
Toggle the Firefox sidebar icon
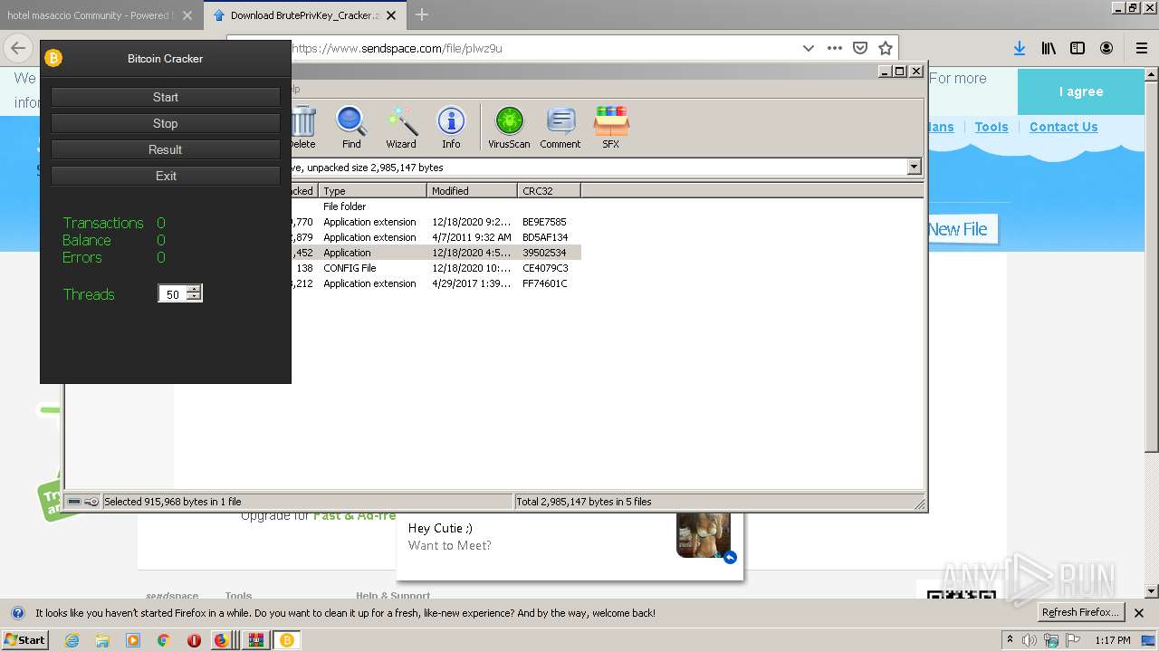click(1078, 48)
